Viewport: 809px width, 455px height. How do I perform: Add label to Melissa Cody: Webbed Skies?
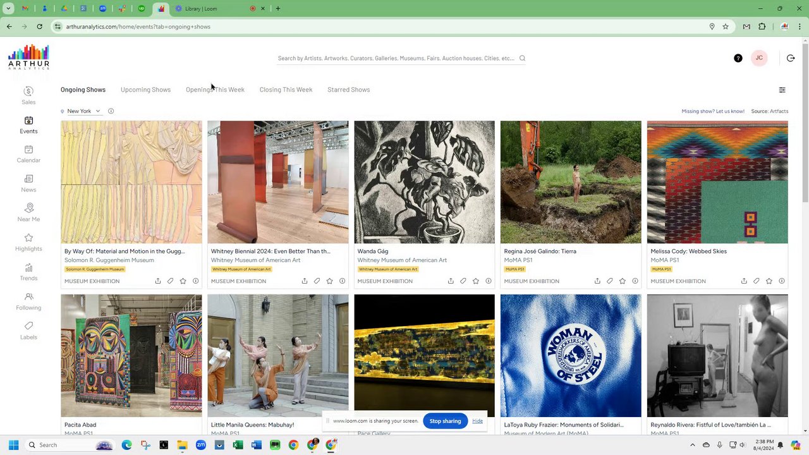point(756,281)
